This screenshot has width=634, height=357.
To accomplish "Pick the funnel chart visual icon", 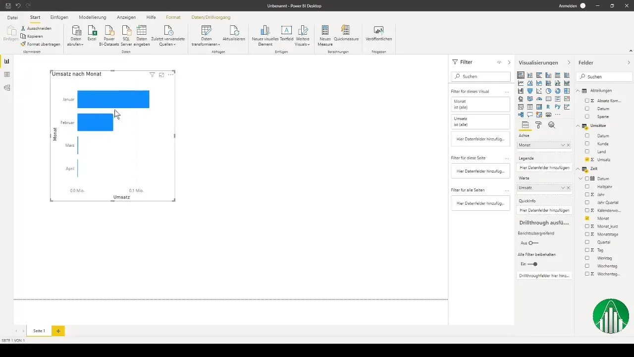I will pos(530,91).
